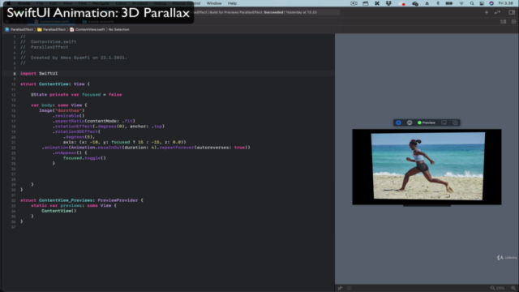The width and height of the screenshot is (519, 292).
Task: Click the Dropbox icon in the menu bar
Action: (x=388, y=3)
